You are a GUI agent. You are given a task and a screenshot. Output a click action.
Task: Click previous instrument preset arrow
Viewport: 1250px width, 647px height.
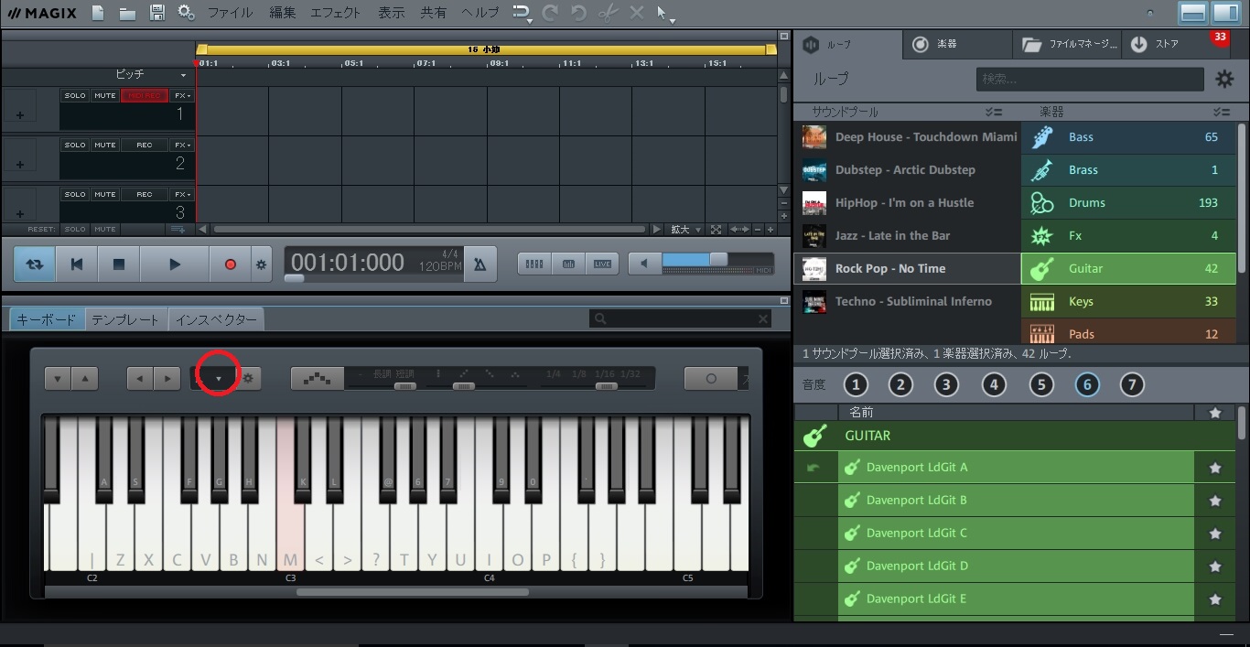(139, 378)
